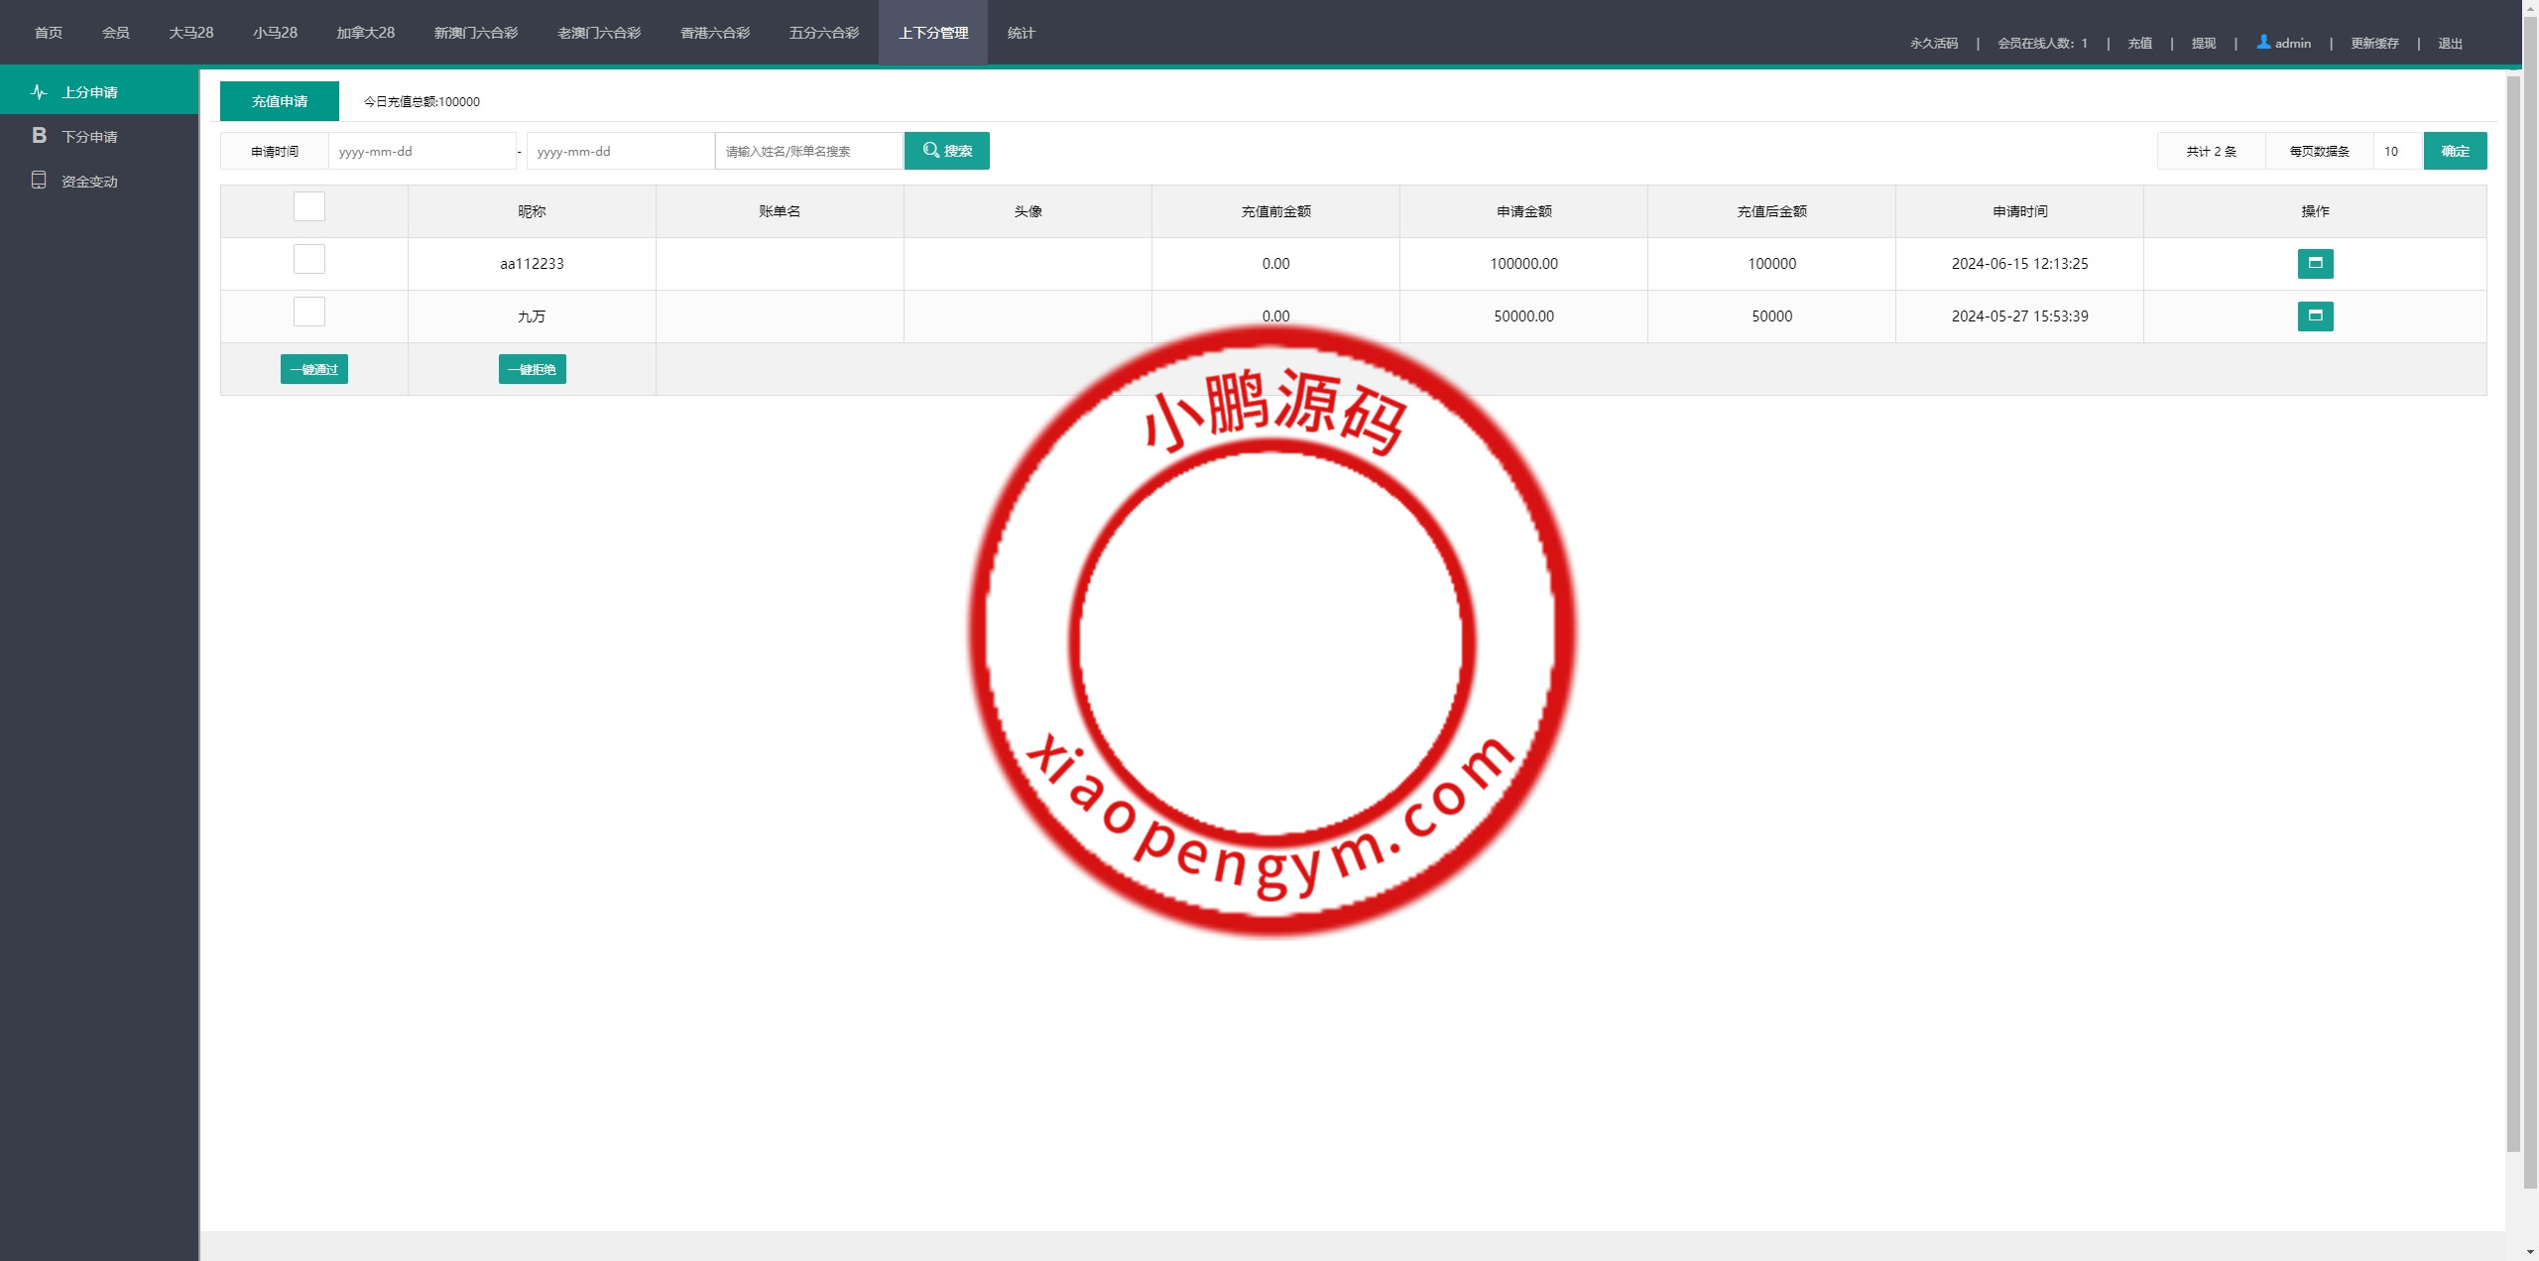Click the name/bill search input

pyautogui.click(x=808, y=152)
